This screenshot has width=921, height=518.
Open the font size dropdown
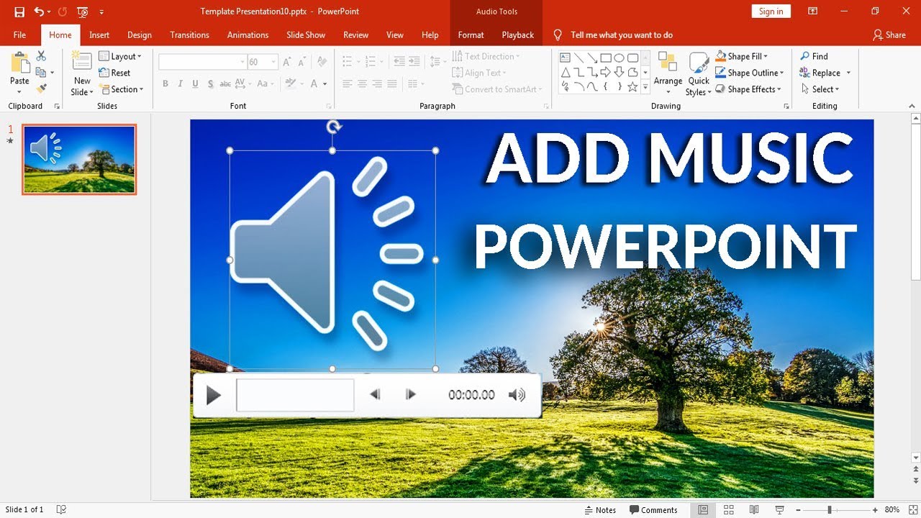tap(273, 63)
